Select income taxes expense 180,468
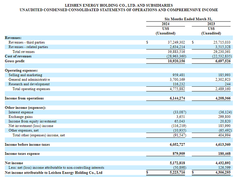 coord(224,154)
